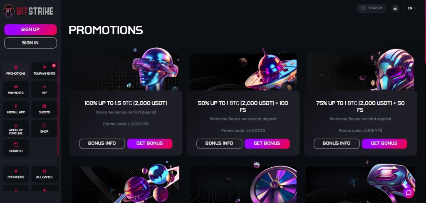Expand the EN language dropdown

pyautogui.click(x=412, y=8)
